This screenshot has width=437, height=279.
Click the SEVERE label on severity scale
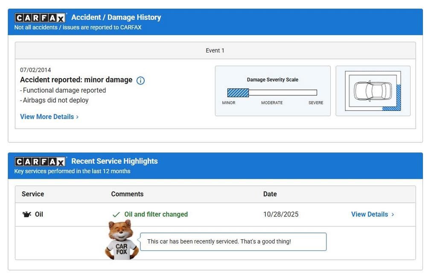pos(316,103)
